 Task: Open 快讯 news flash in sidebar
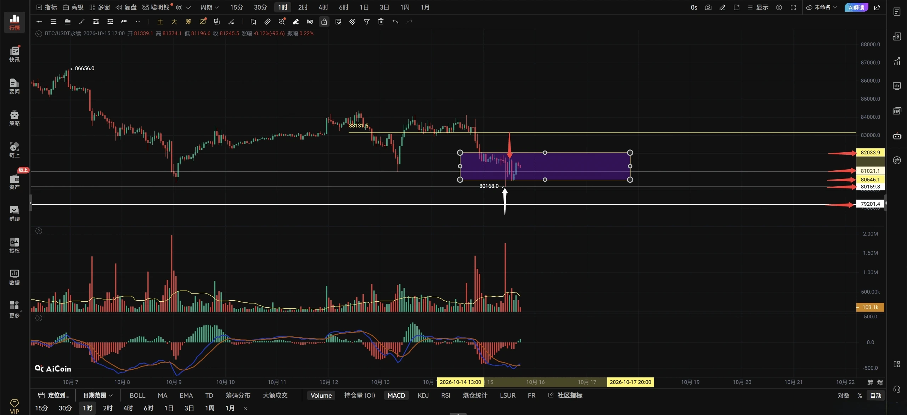click(x=15, y=54)
